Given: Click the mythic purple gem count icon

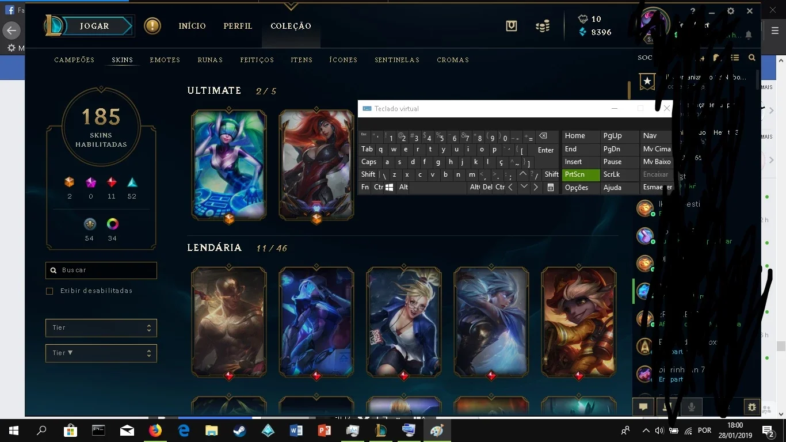Looking at the screenshot, I should pyautogui.click(x=91, y=182).
